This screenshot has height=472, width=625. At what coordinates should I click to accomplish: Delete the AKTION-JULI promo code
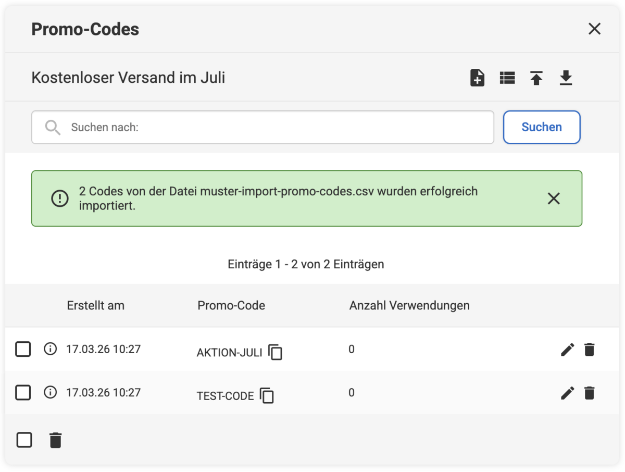coord(589,350)
